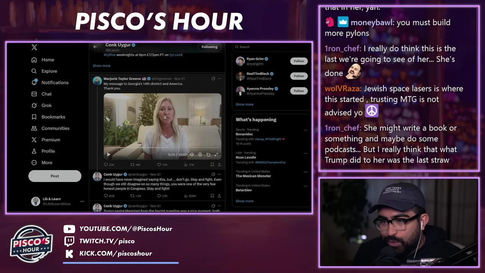Follow Ayanna Pressley
The height and width of the screenshot is (273, 485).
click(299, 91)
